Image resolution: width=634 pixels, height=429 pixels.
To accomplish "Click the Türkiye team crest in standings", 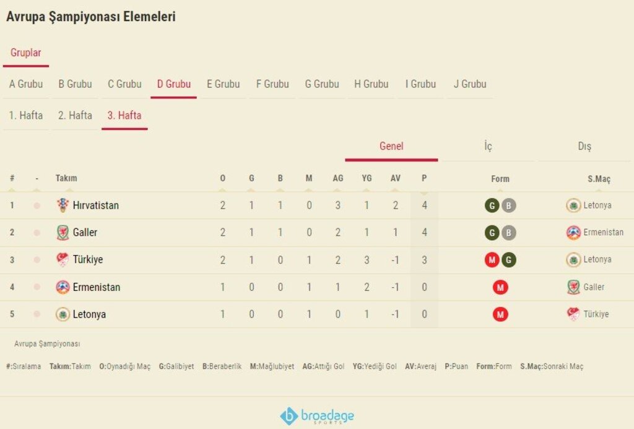I will pyautogui.click(x=63, y=259).
